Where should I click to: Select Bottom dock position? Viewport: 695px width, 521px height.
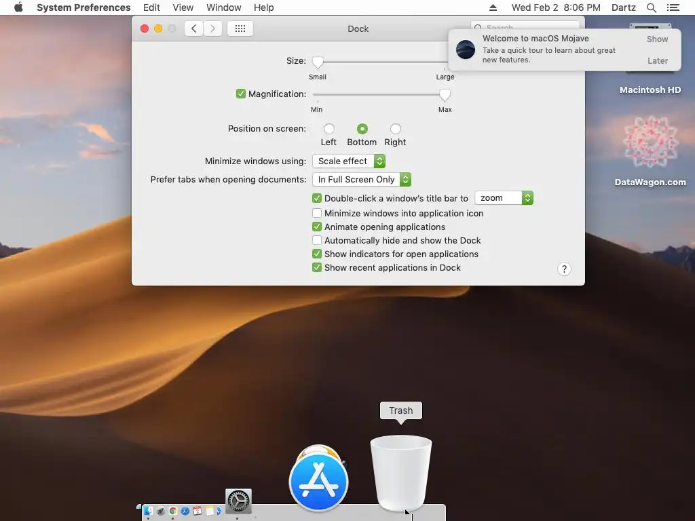tap(362, 129)
